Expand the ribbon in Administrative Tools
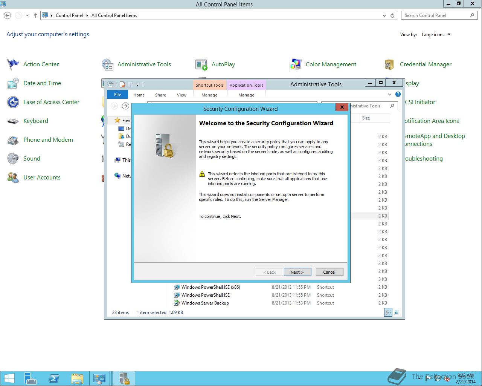 390,94
